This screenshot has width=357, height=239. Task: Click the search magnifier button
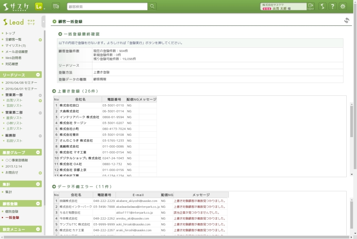coord(152,6)
